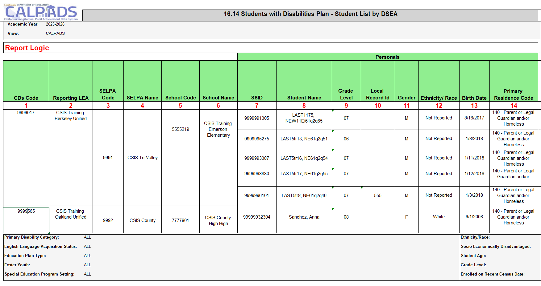The image size is (541, 286).
Task: Click the Primary Residence Code column header
Action: [x=513, y=94]
